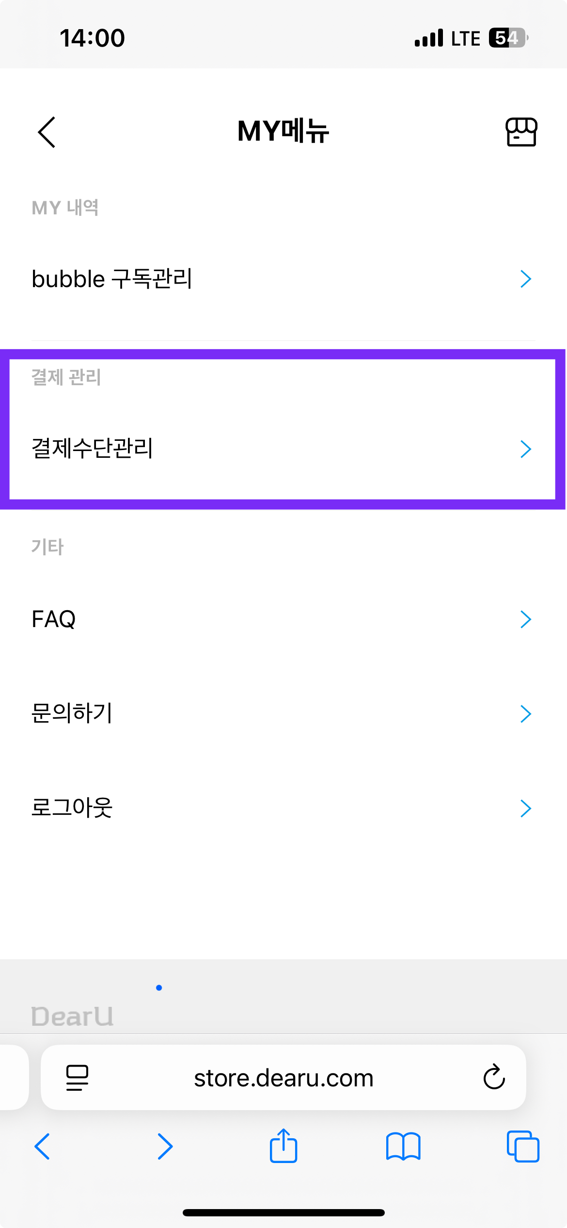Tap Safari back navigation arrow
Image resolution: width=567 pixels, height=1228 pixels.
coord(43,1147)
